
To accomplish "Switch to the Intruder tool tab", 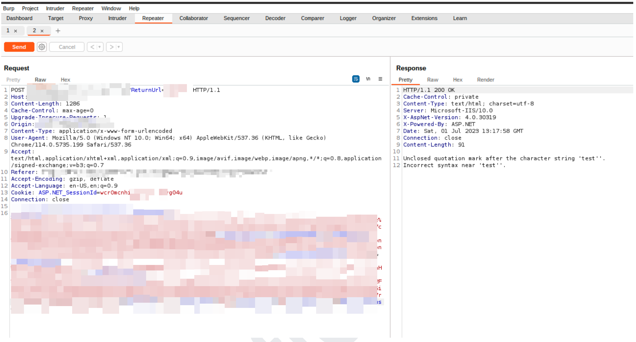I will coord(117,18).
